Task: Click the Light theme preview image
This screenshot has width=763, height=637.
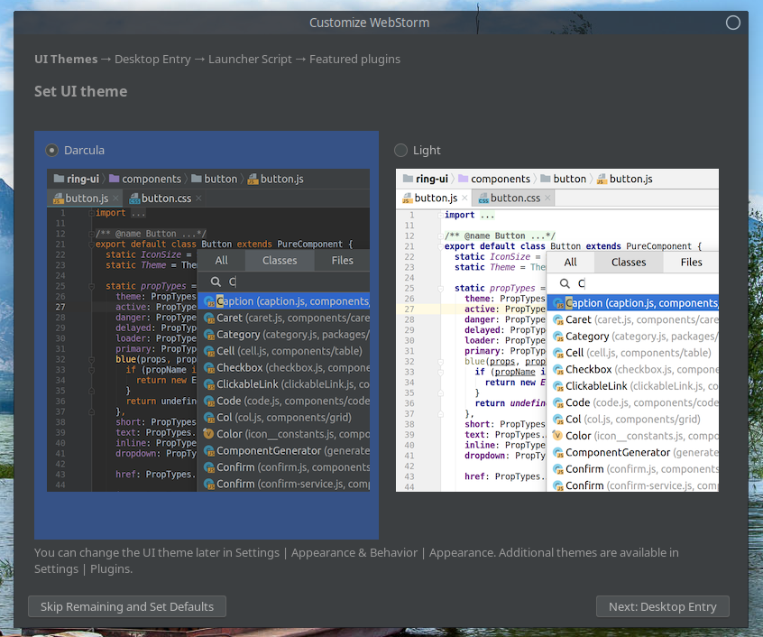Action: [557, 330]
